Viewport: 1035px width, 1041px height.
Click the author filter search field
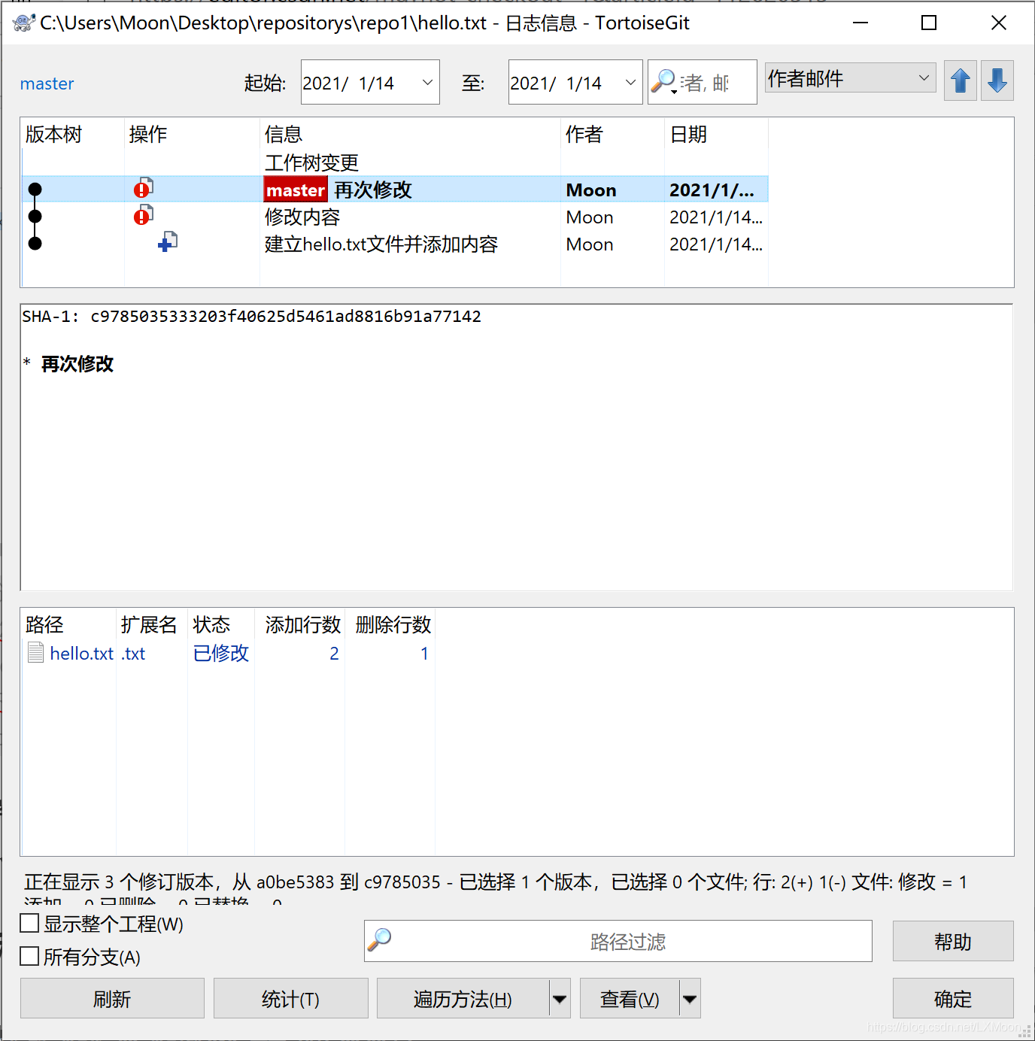(x=702, y=82)
